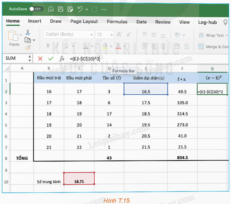Click the Orientation text-angle icon
Screen dimensions: 231x204
click(x=178, y=35)
